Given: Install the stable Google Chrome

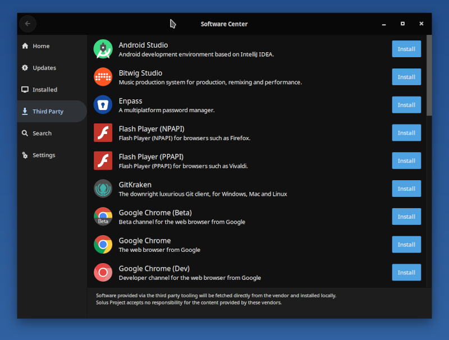Looking at the screenshot, I should [x=406, y=245].
